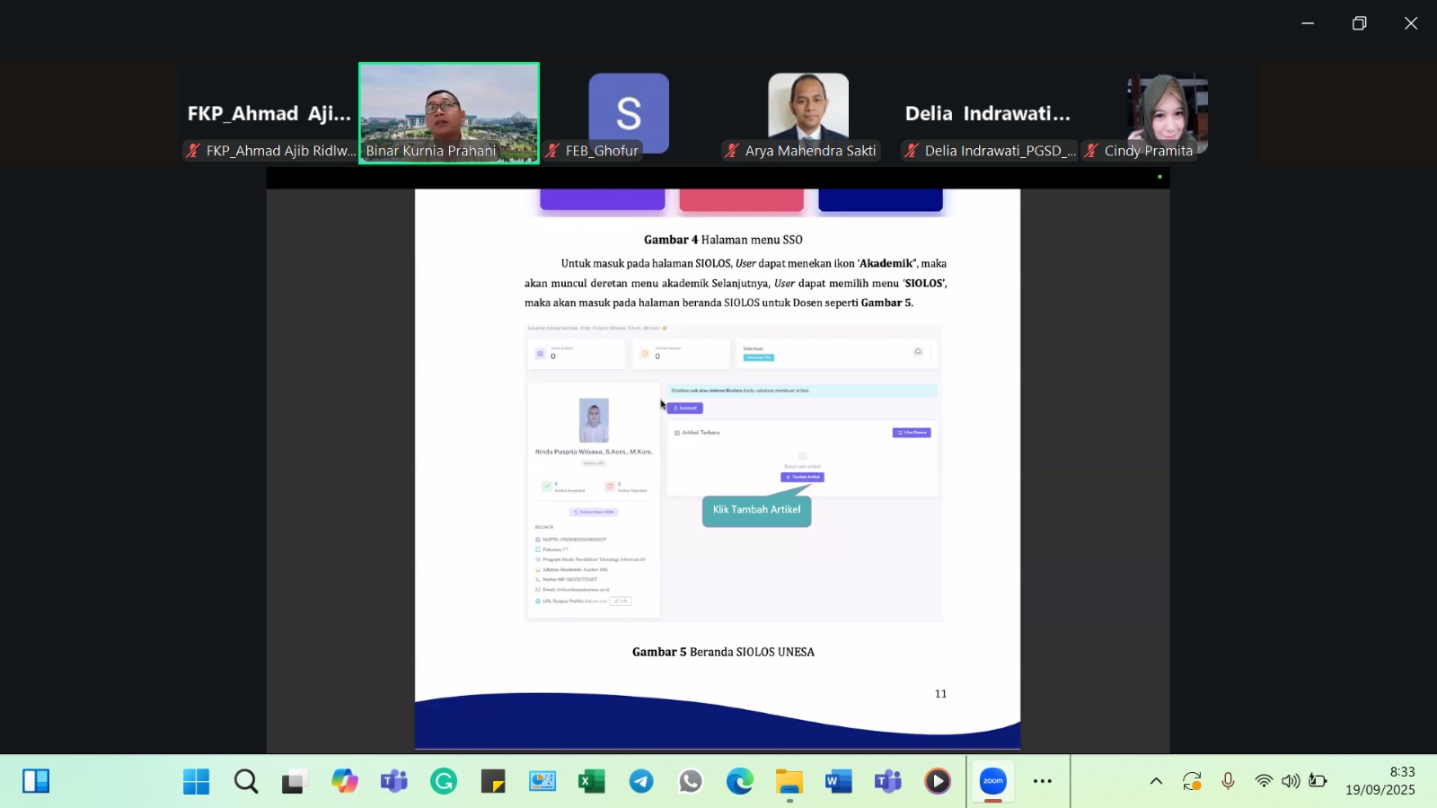The width and height of the screenshot is (1437, 808).
Task: Click the microphone icon in system tray
Action: (1228, 781)
